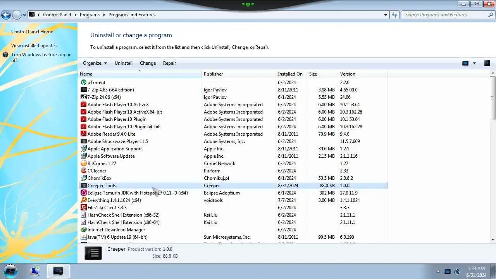Expand the Programs breadcrumb arrow
The width and height of the screenshot is (496, 279).
(x=104, y=15)
